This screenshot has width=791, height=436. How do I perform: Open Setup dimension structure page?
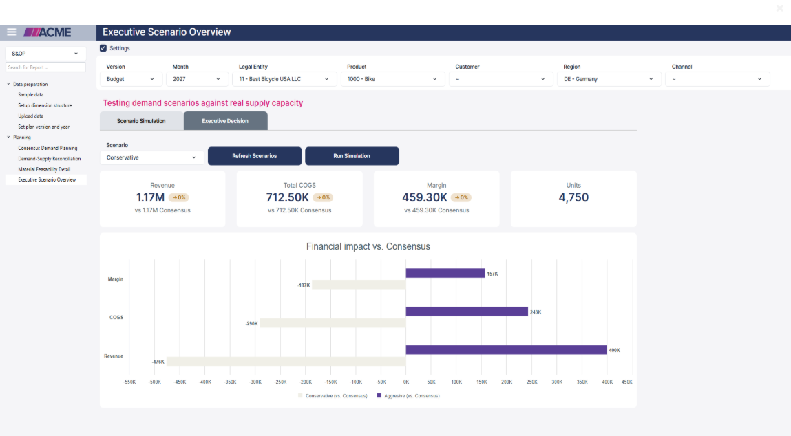click(x=45, y=105)
